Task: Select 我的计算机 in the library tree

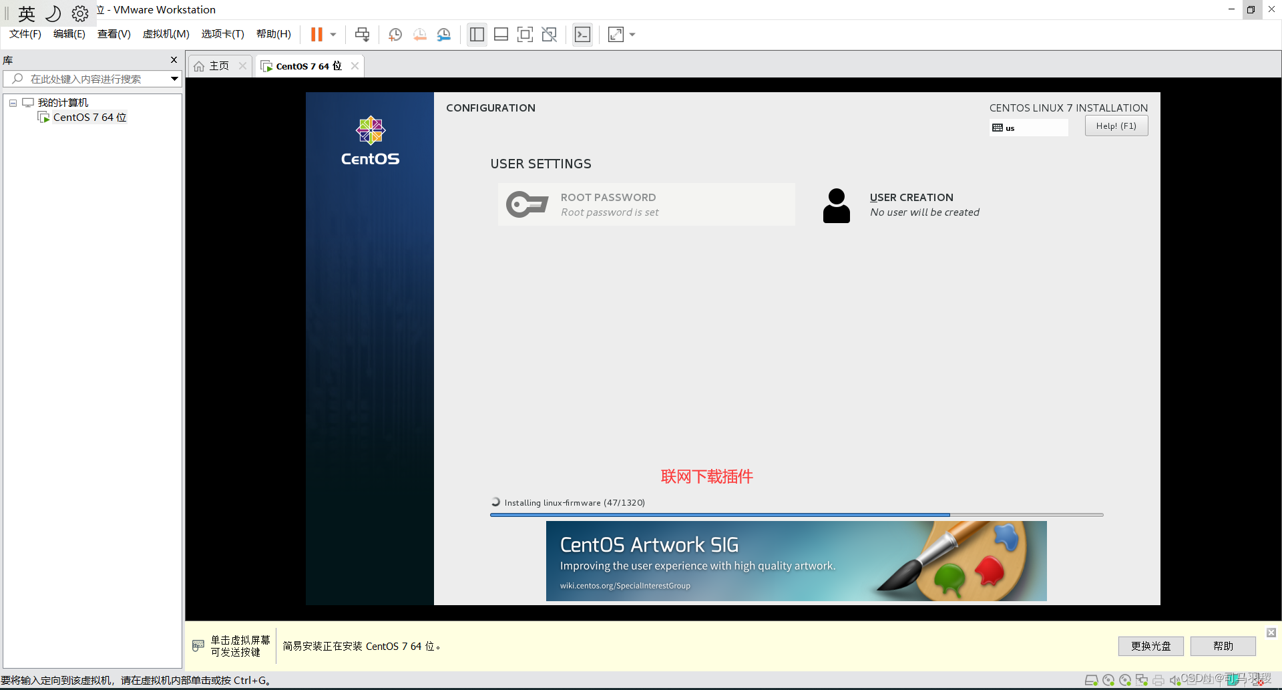Action: (x=63, y=102)
